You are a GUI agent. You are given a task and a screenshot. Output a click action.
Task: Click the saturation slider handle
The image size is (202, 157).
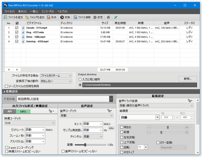point(161,132)
